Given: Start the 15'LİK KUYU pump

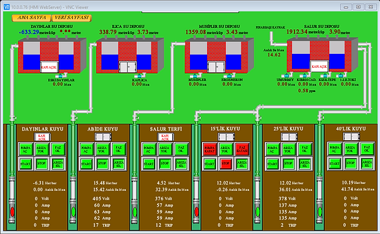Looking at the screenshot, I should [210, 164].
